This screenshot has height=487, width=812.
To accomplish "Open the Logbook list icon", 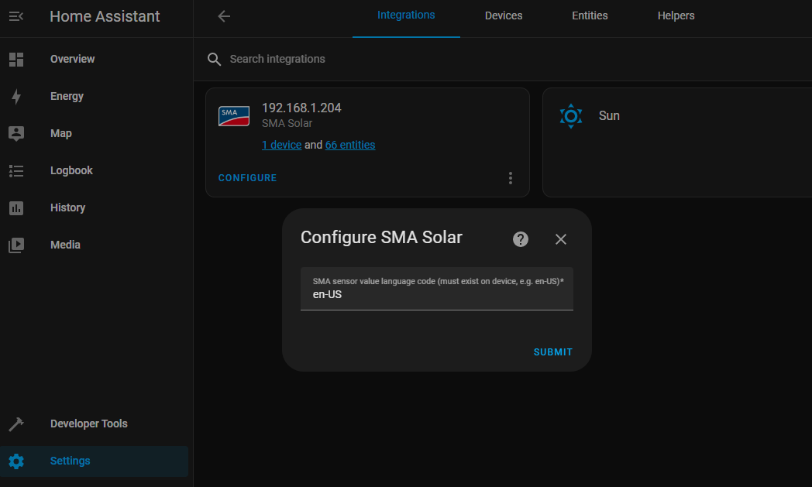I will click(x=16, y=171).
